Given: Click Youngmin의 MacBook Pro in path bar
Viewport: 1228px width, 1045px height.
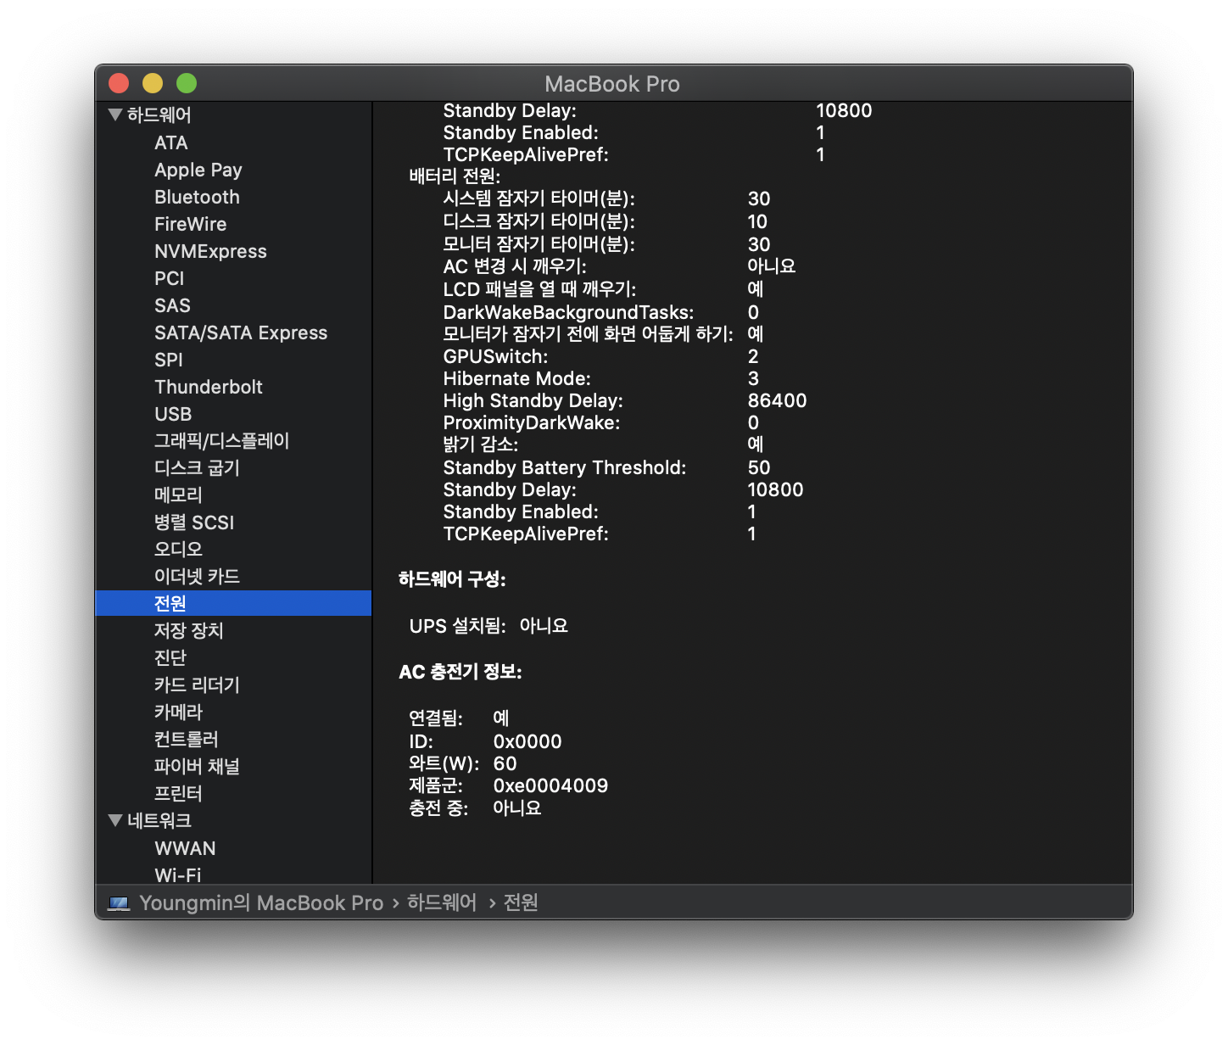Looking at the screenshot, I should coord(261,902).
